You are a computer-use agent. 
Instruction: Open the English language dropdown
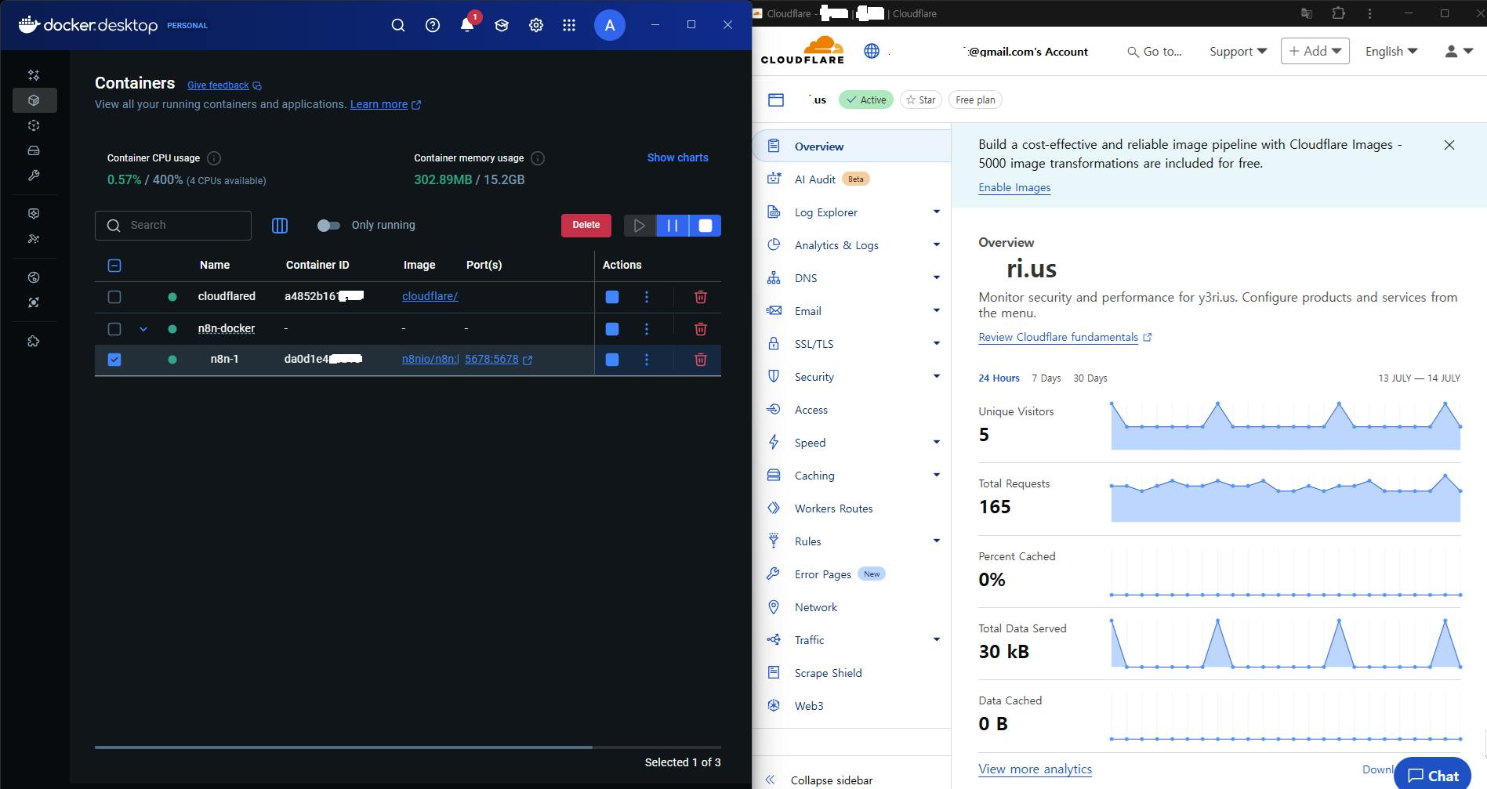coord(1391,51)
